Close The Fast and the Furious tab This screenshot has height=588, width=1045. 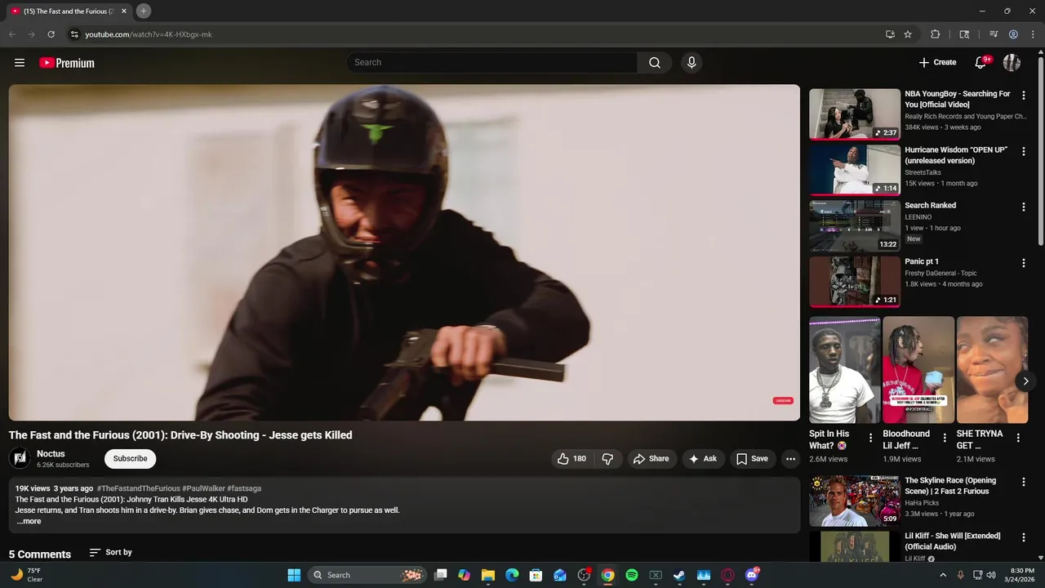pos(124,11)
